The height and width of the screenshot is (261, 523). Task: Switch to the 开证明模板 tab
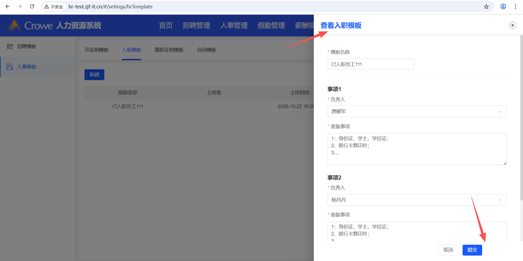coord(96,50)
